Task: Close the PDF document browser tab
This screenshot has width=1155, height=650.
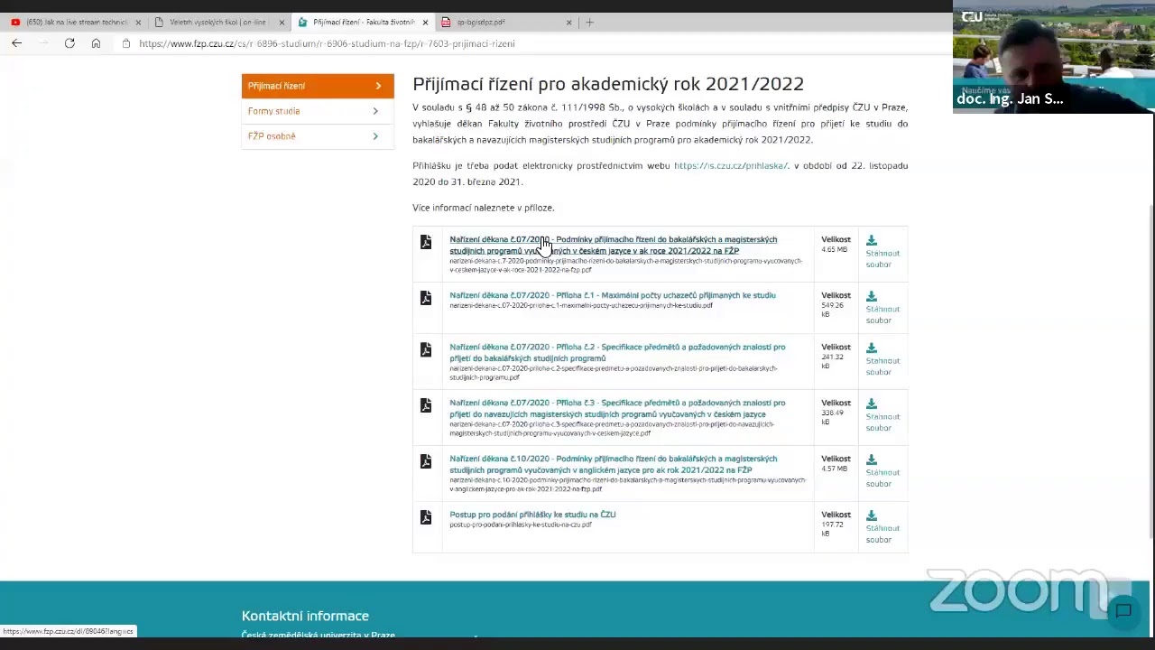Action: coord(568,22)
